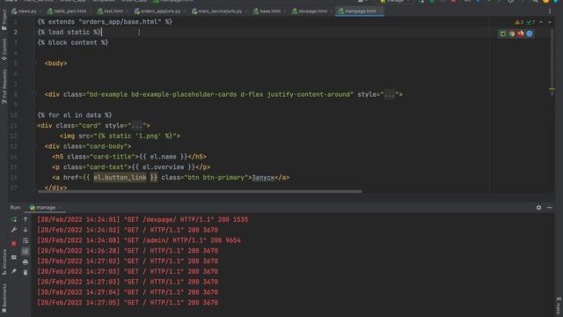Click the el.overview template variable
Screen dimensions: 563x317
(164, 167)
